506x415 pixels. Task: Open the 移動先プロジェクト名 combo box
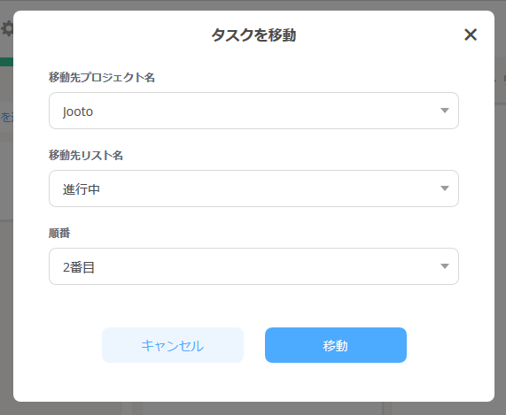(x=253, y=111)
